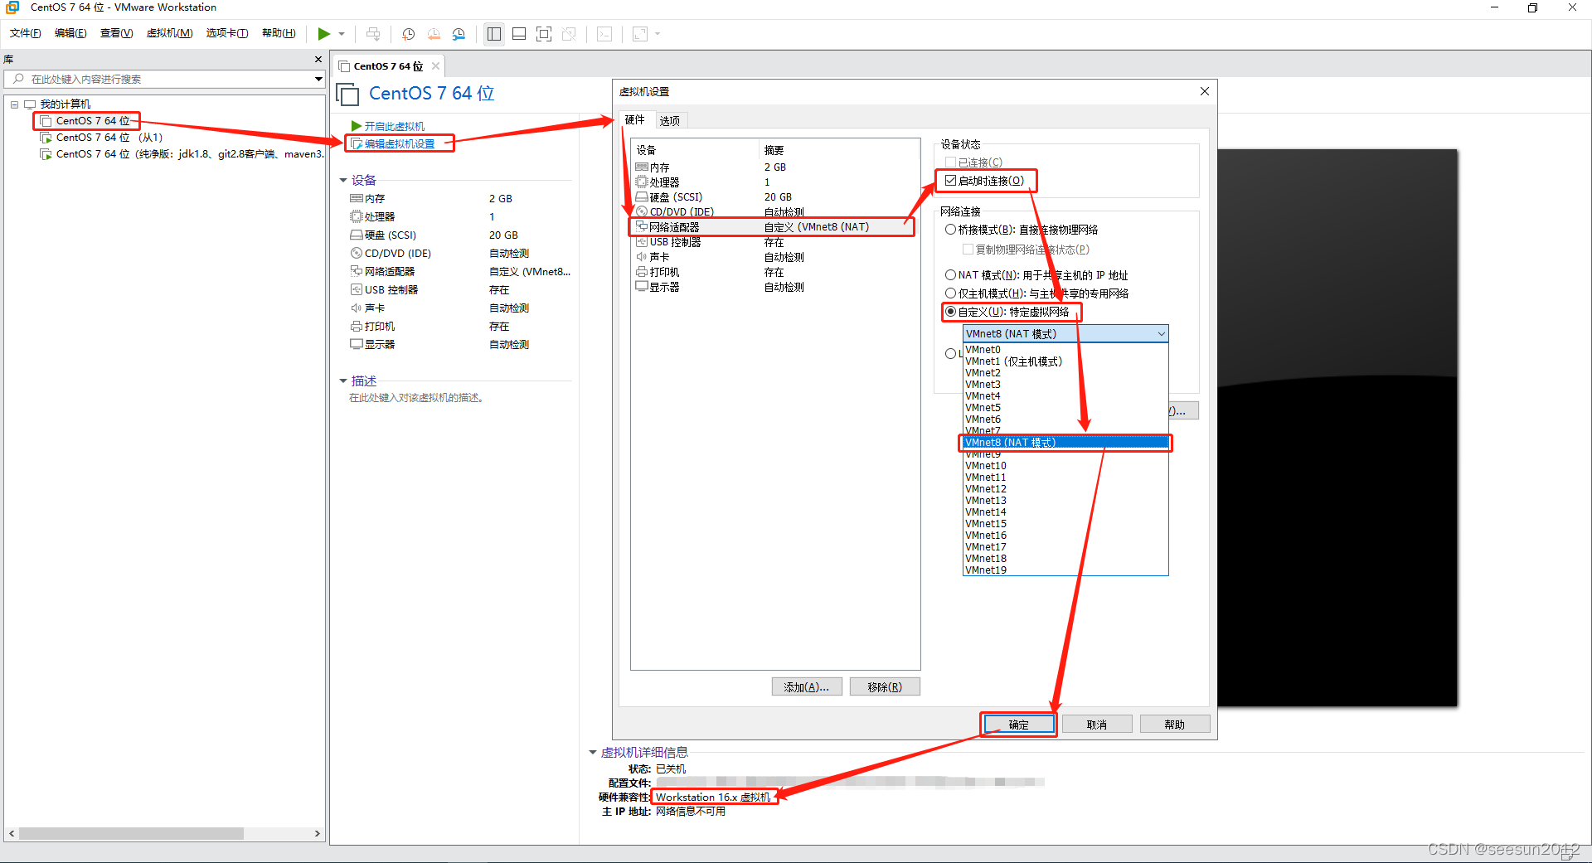Click 取消 button in settings dialog
The width and height of the screenshot is (1592, 863).
click(1097, 725)
